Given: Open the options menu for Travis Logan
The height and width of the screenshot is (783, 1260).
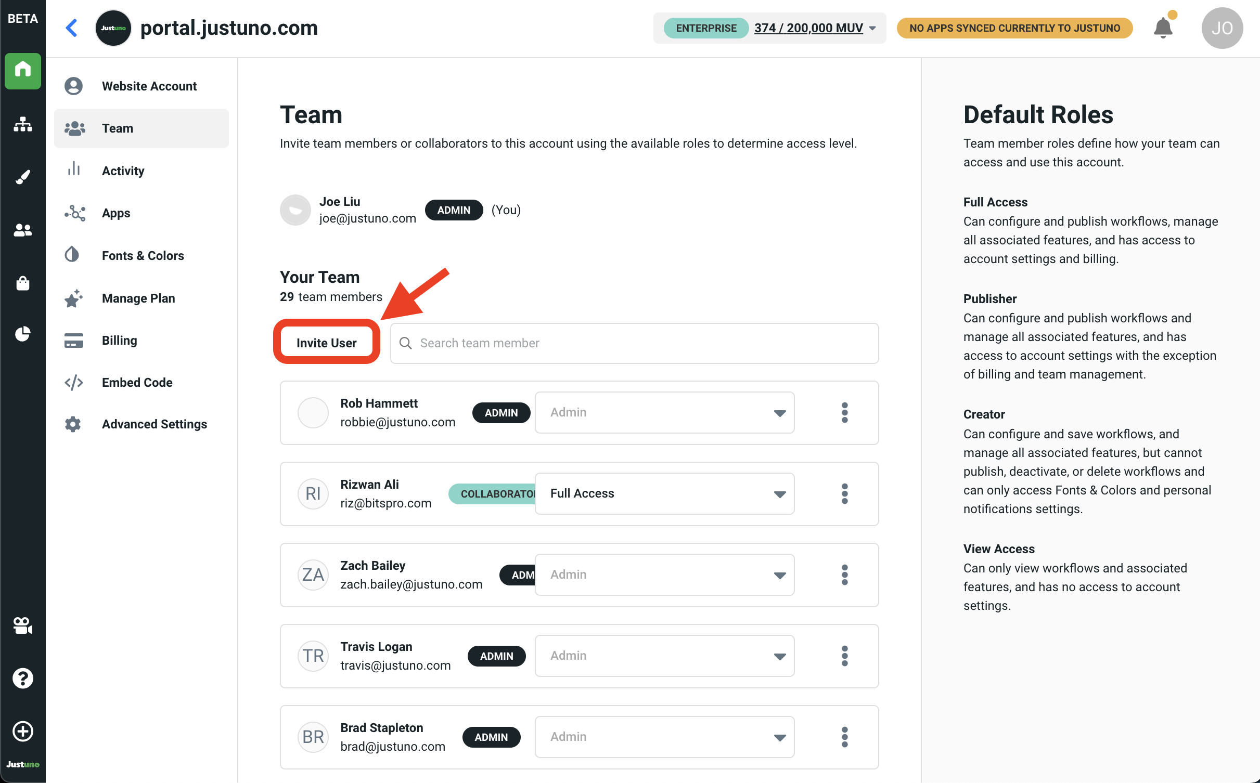Looking at the screenshot, I should [844, 656].
